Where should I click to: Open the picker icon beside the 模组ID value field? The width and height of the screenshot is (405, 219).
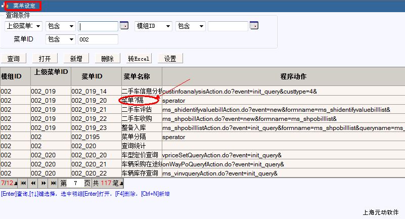coord(254,26)
